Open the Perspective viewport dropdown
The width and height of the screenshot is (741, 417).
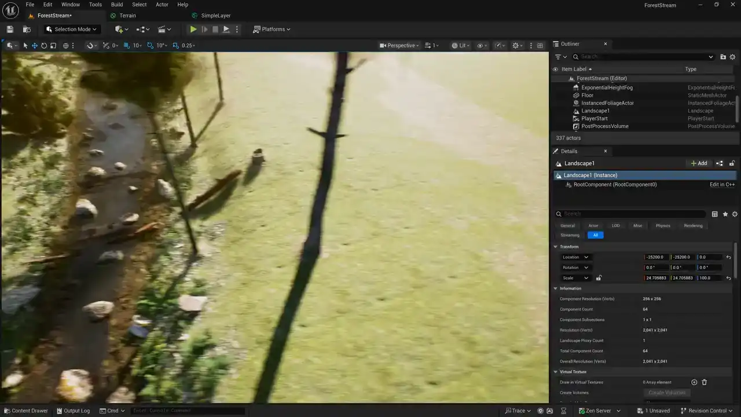(x=399, y=46)
